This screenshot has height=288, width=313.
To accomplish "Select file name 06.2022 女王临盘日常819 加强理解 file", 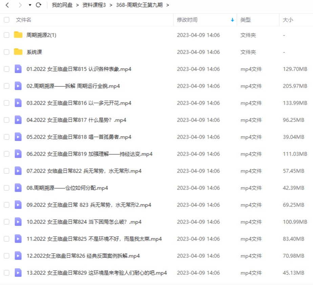I will (x=89, y=154).
